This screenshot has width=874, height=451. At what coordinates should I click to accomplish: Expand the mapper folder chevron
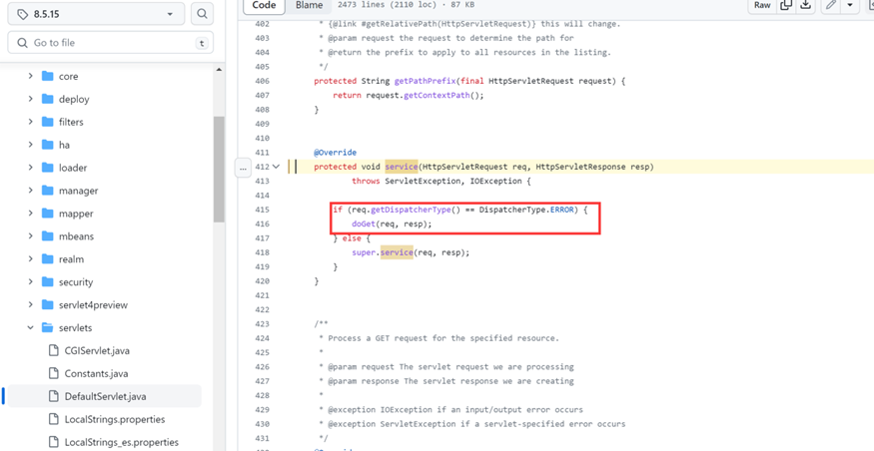coord(31,214)
